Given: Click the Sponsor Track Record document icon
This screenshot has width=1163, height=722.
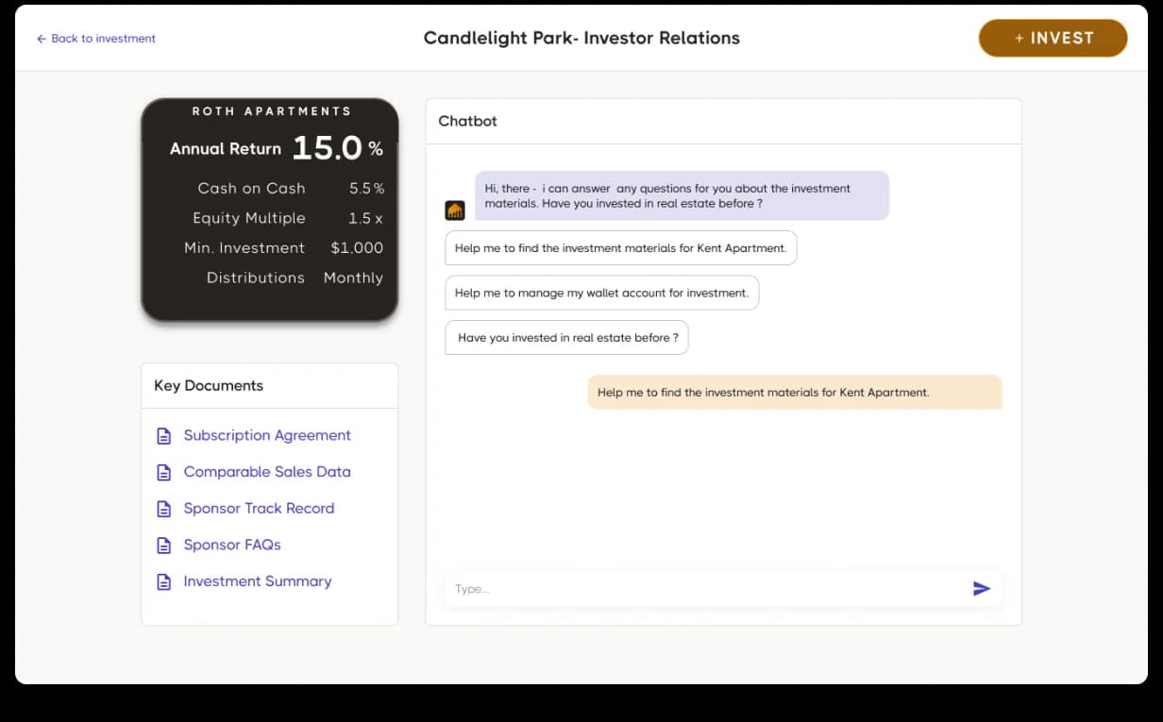Looking at the screenshot, I should coord(164,509).
